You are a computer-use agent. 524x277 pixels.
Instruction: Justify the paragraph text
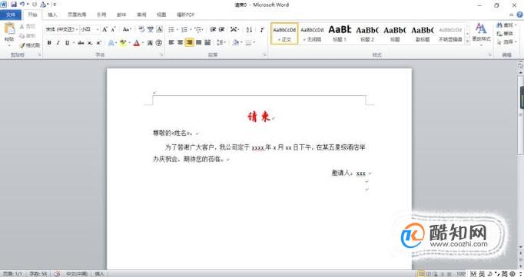click(198, 42)
